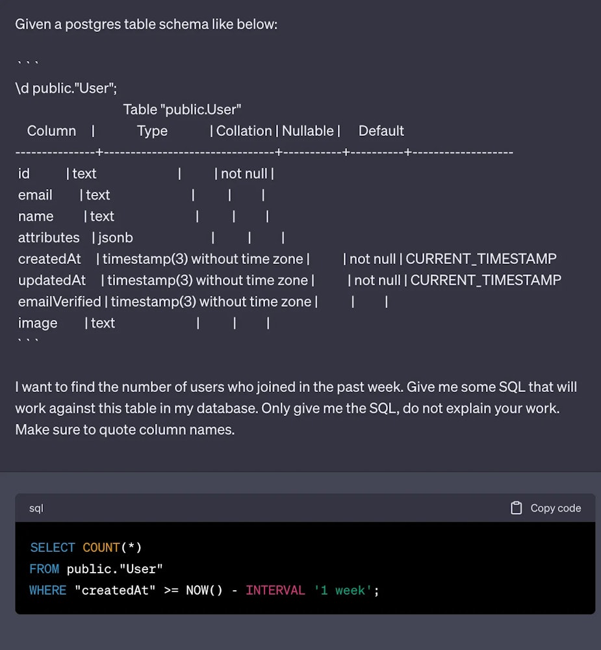This screenshot has height=650, width=601.
Task: Click the Column header in schema table
Action: (x=51, y=131)
